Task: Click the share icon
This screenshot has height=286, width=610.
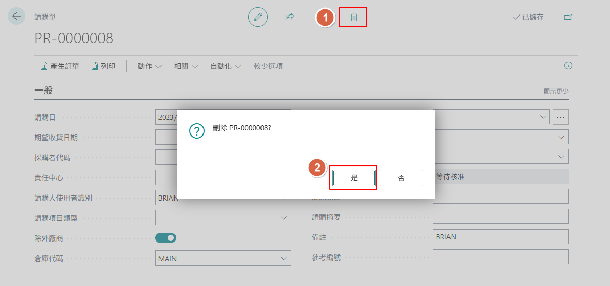Action: click(289, 17)
